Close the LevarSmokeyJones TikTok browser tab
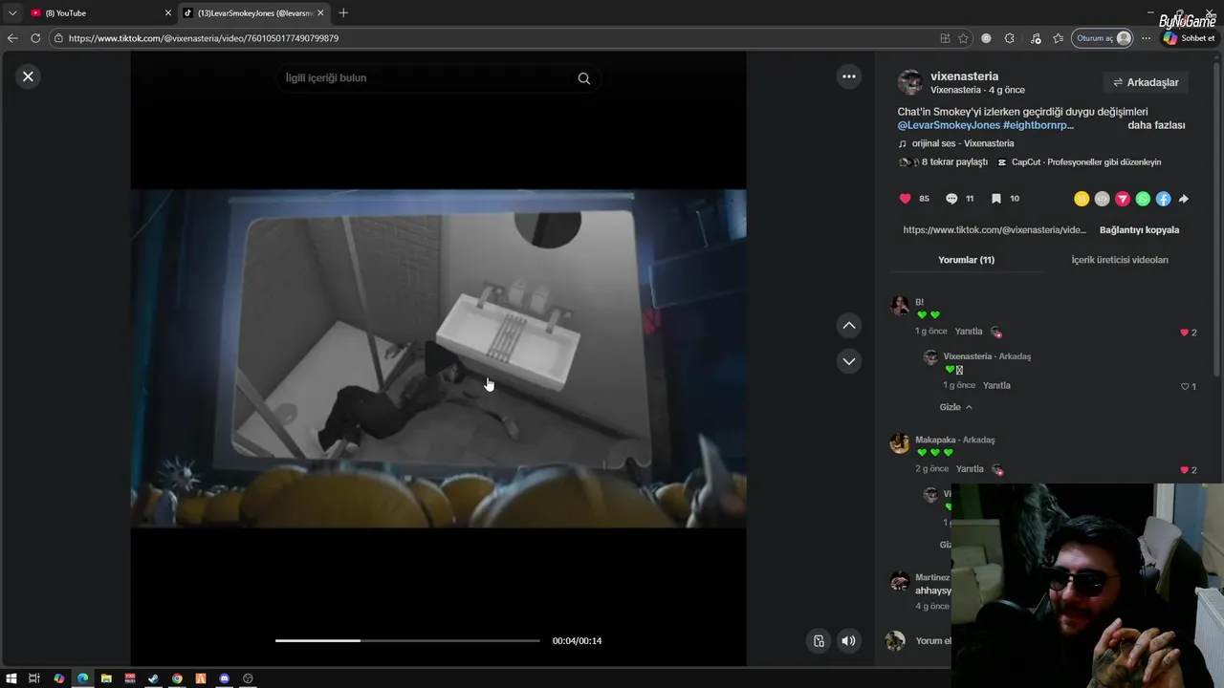The width and height of the screenshot is (1224, 688). (320, 12)
